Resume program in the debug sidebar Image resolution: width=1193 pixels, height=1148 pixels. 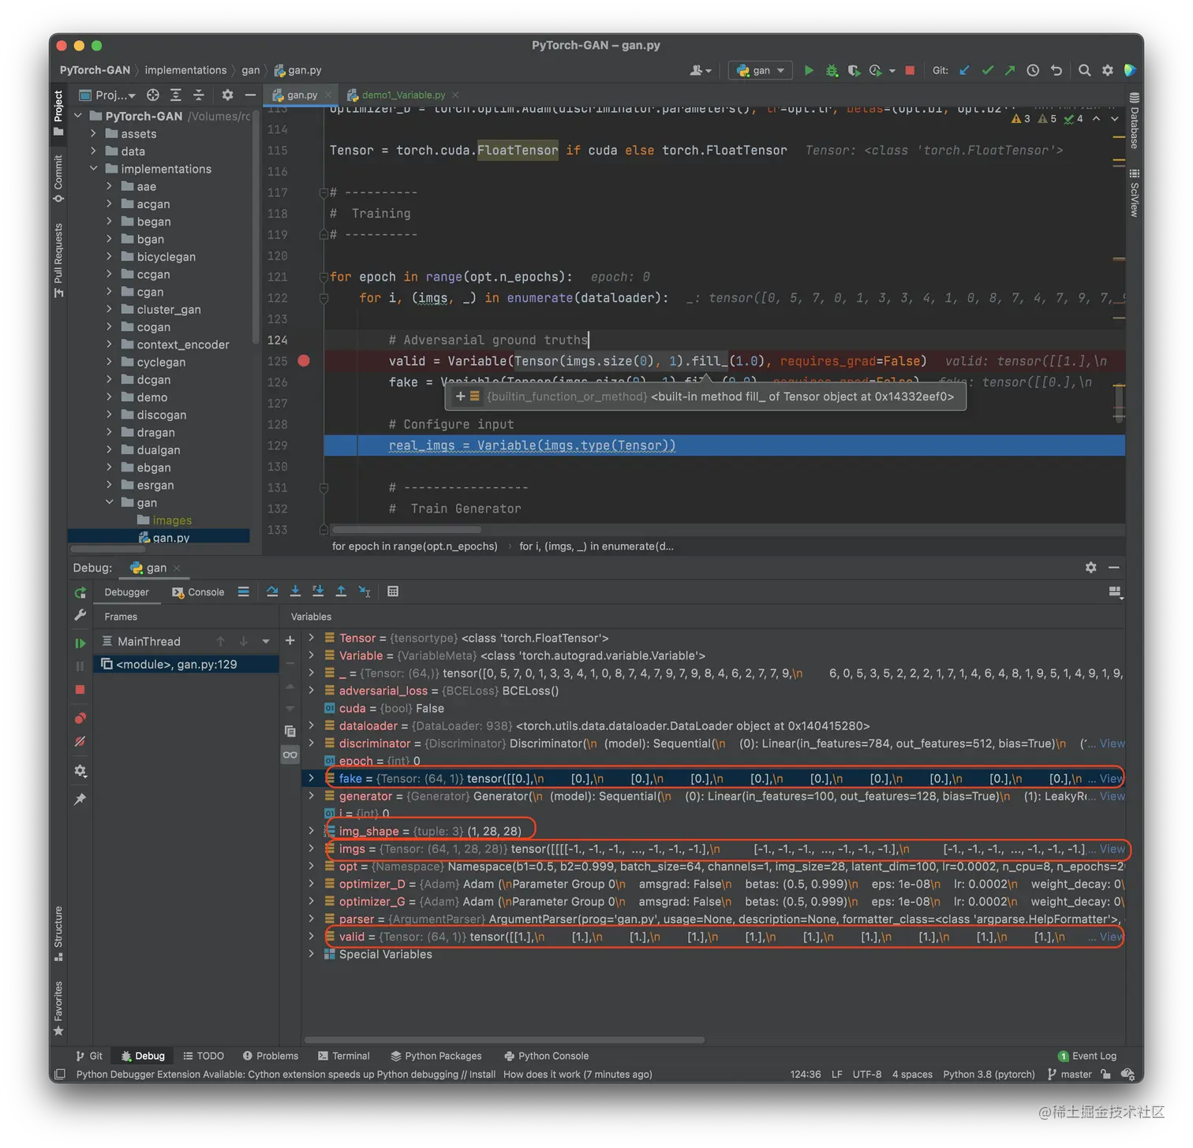(80, 643)
